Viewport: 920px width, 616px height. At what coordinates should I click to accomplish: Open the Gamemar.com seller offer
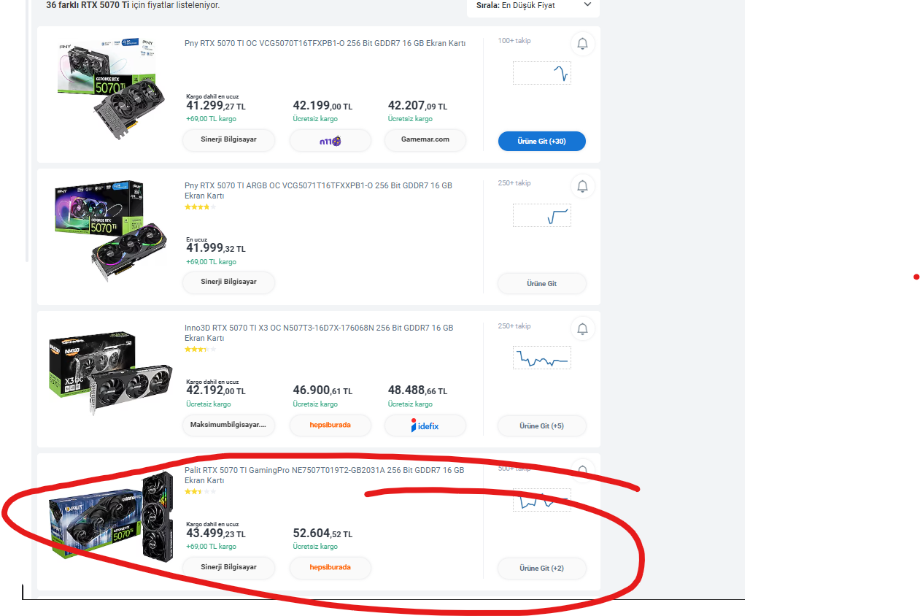[425, 139]
